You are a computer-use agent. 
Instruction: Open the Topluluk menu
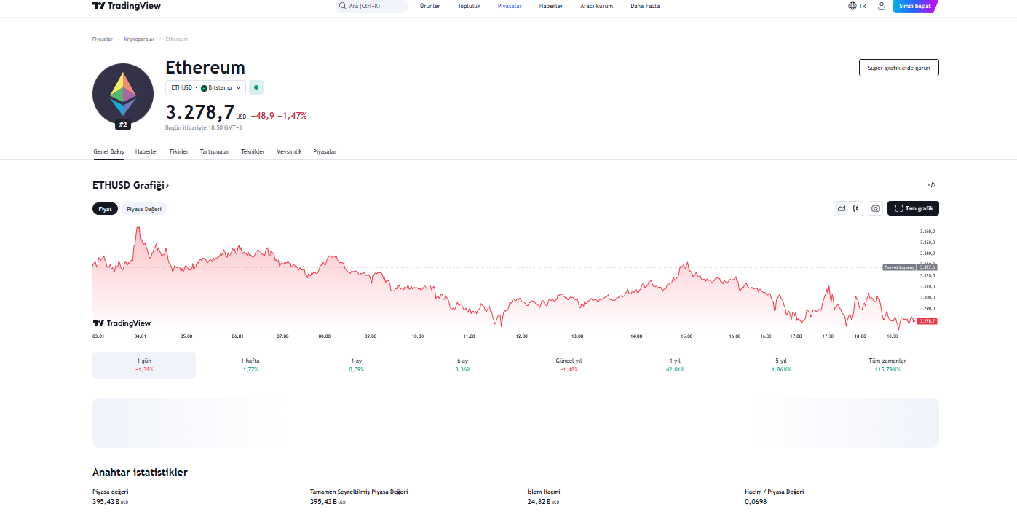pyautogui.click(x=469, y=6)
